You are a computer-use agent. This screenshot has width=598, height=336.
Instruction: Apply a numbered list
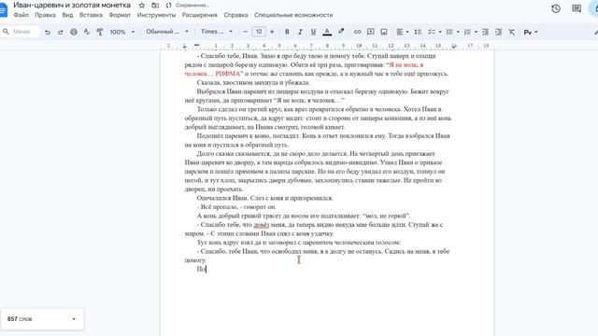(467, 32)
